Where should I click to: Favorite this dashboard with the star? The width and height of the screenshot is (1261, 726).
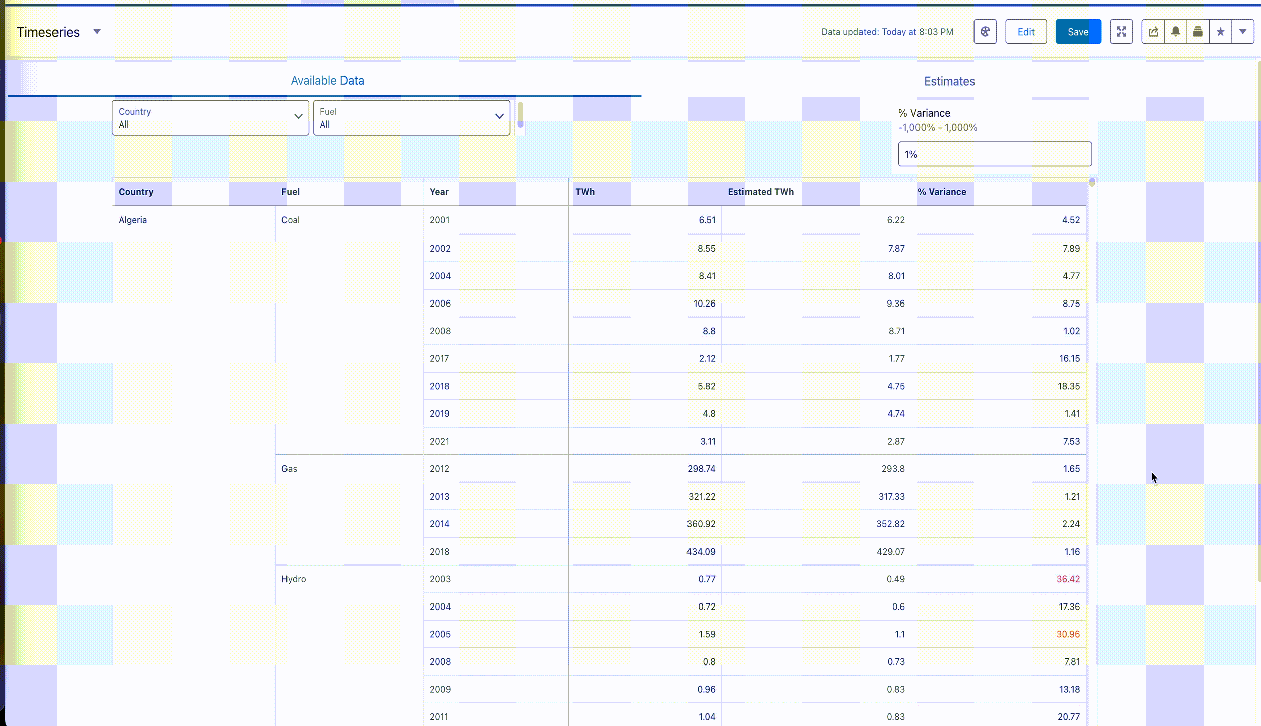[x=1220, y=32]
